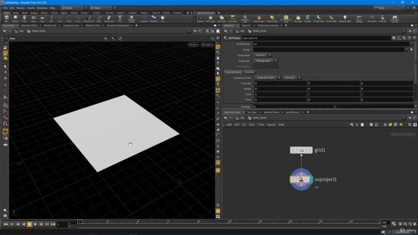Add a Spot Light from shelf

(x=221, y=19)
